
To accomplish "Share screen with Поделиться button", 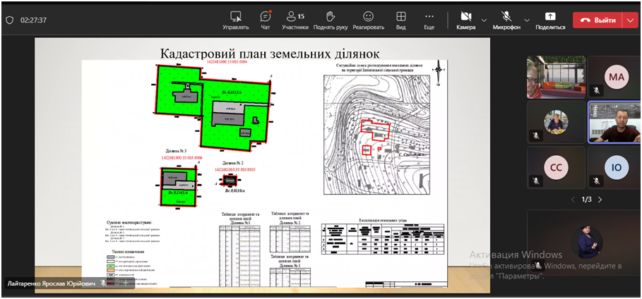I will [550, 20].
